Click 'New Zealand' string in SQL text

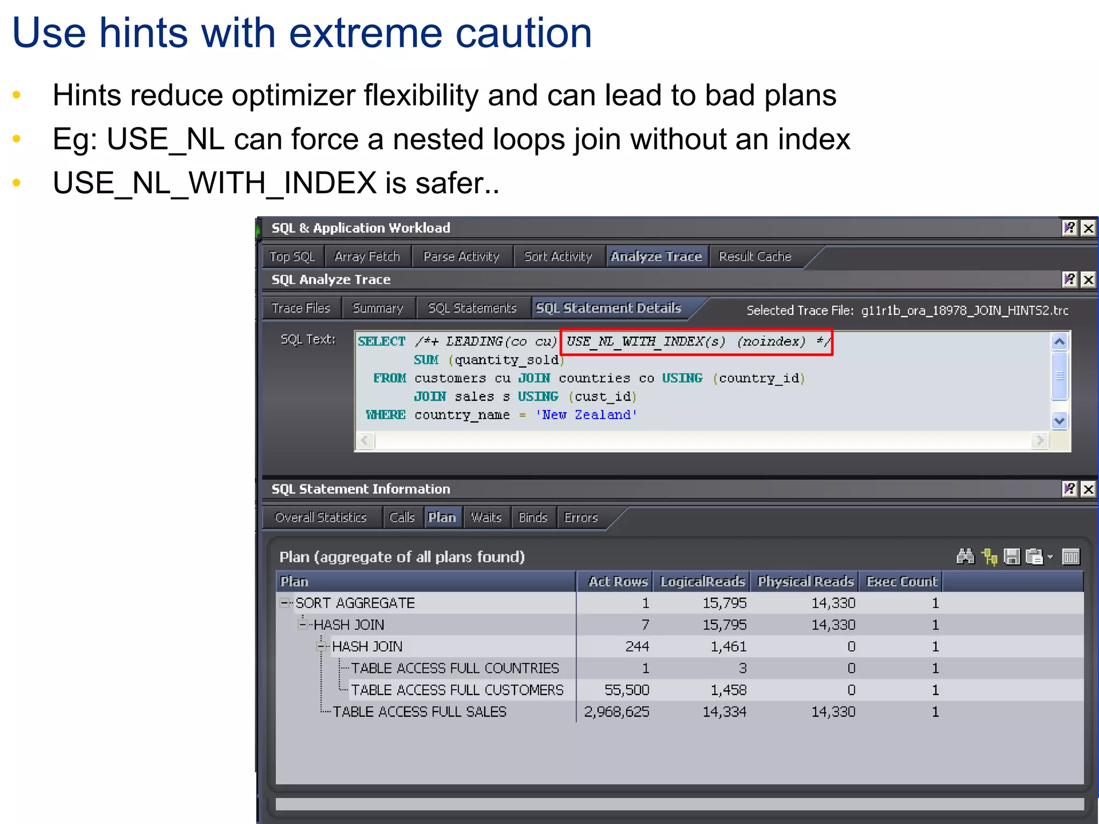(586, 415)
